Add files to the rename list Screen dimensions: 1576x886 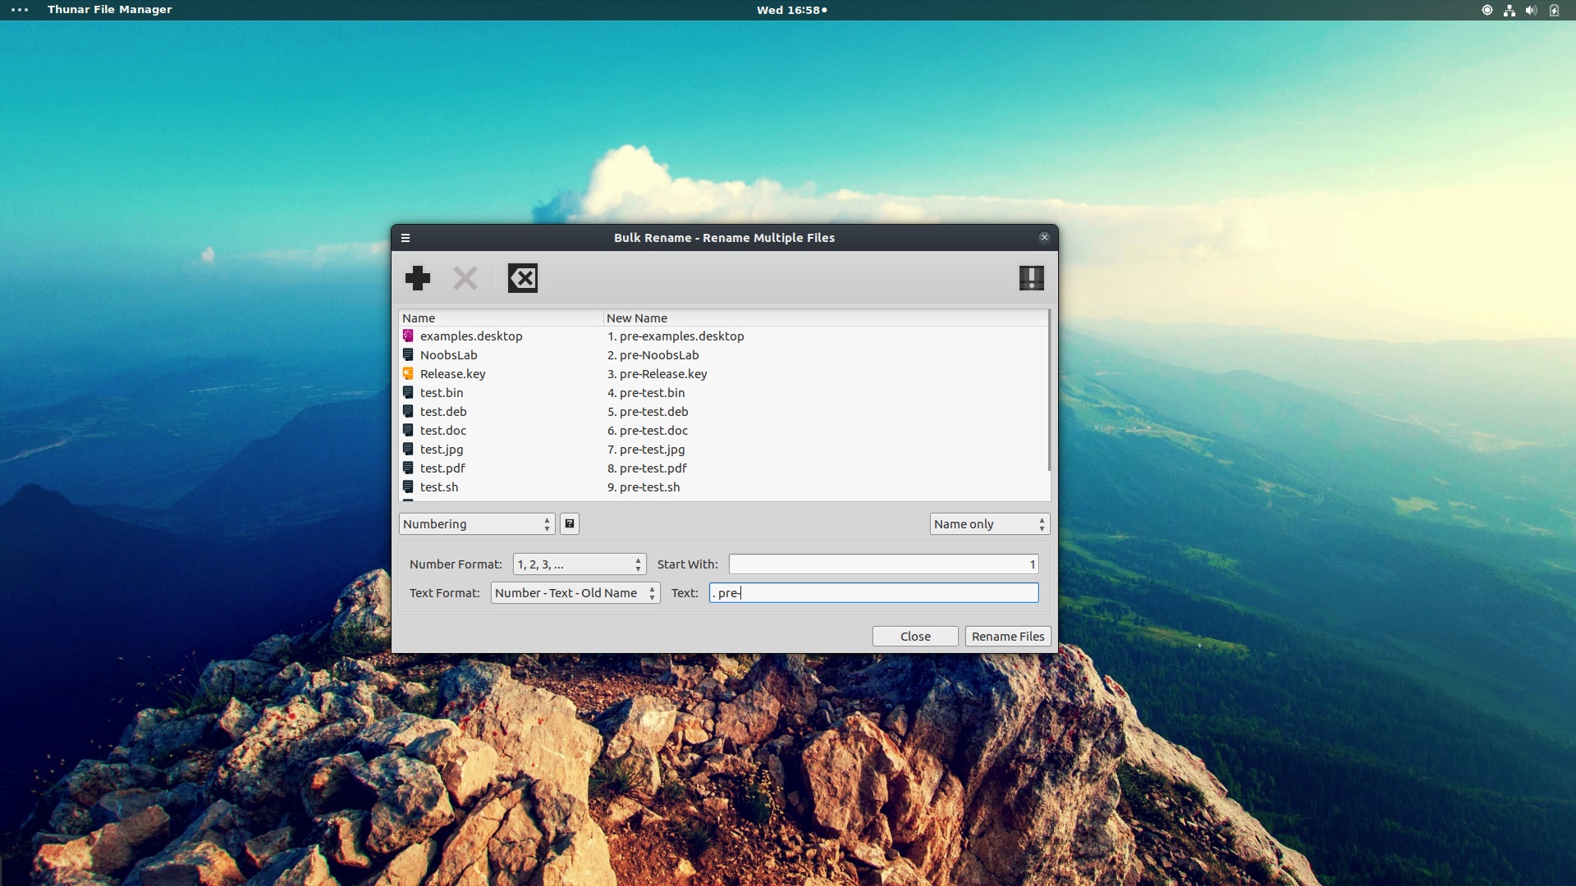[x=417, y=278]
